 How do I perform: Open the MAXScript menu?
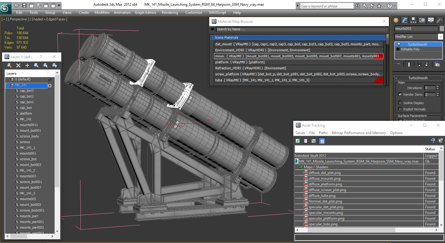(x=218, y=13)
